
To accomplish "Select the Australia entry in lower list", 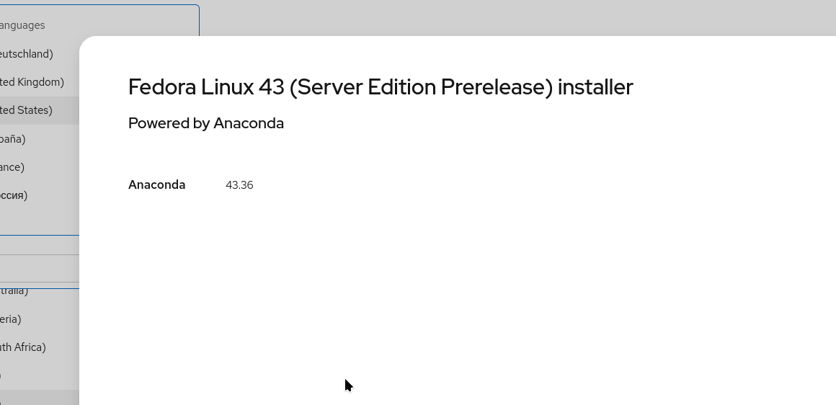I will click(x=14, y=291).
